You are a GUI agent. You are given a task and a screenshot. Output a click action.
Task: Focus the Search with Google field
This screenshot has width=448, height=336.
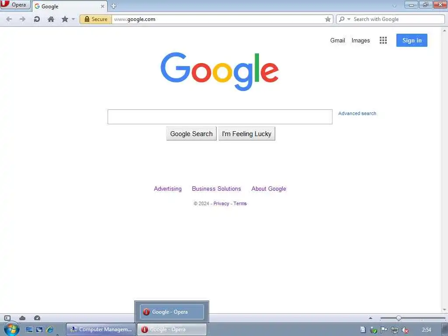click(398, 19)
